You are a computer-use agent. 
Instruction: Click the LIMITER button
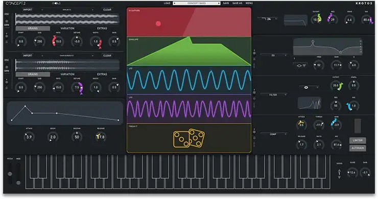coord(358,140)
